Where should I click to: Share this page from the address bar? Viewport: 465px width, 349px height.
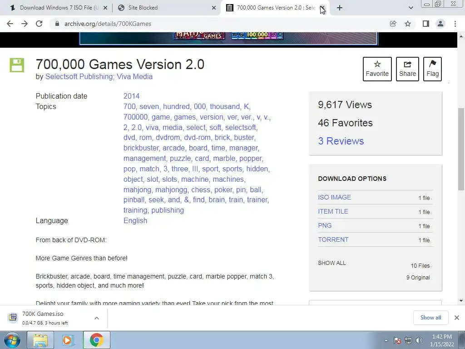[393, 24]
